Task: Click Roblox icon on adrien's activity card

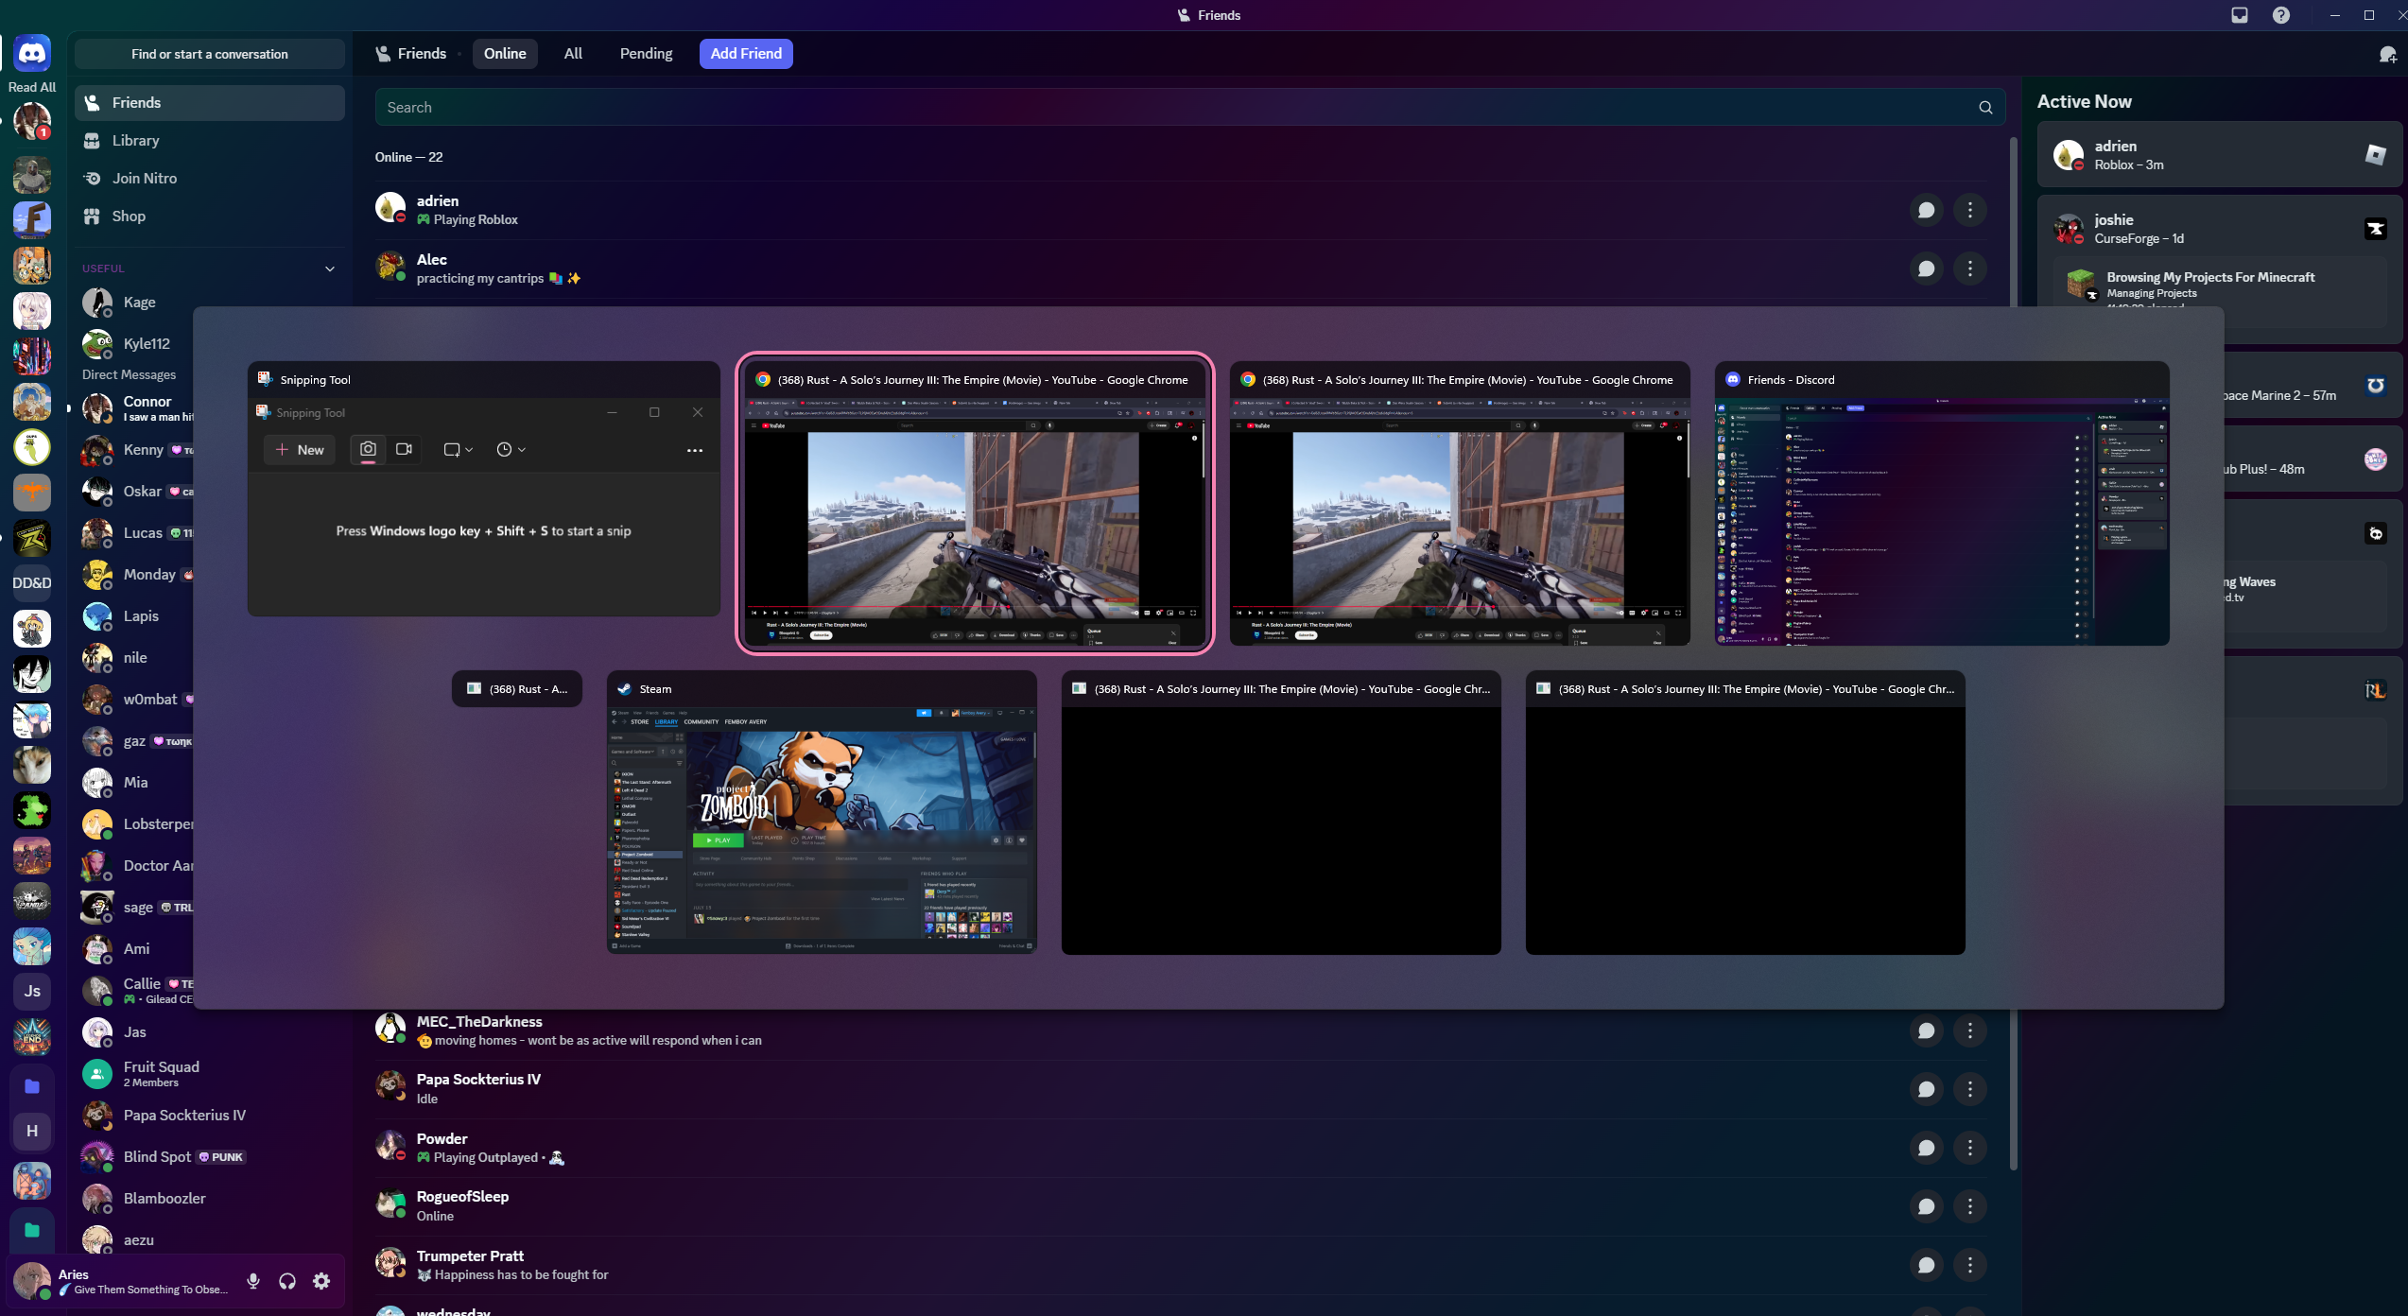Action: 2375,154
